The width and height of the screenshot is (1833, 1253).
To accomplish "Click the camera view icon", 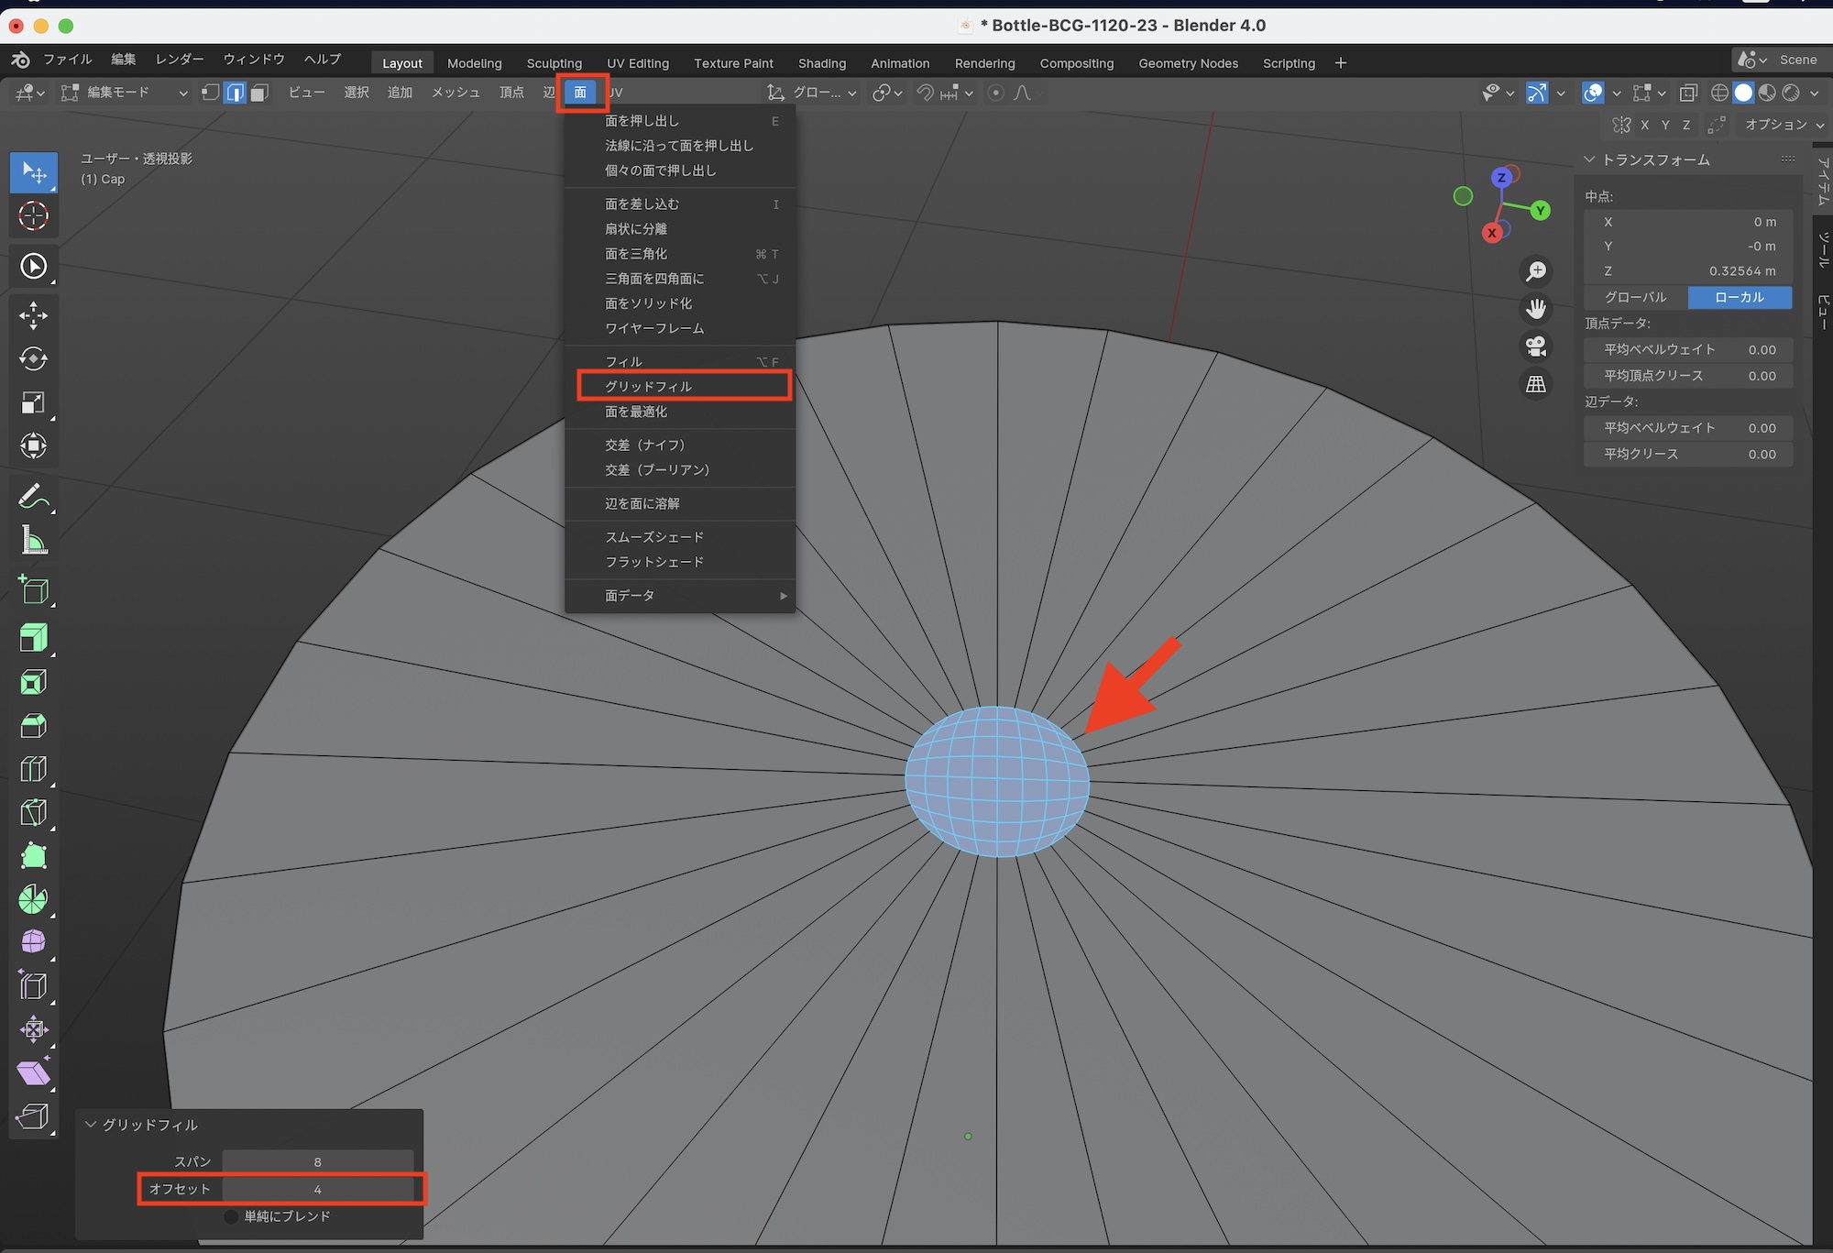I will point(1536,346).
